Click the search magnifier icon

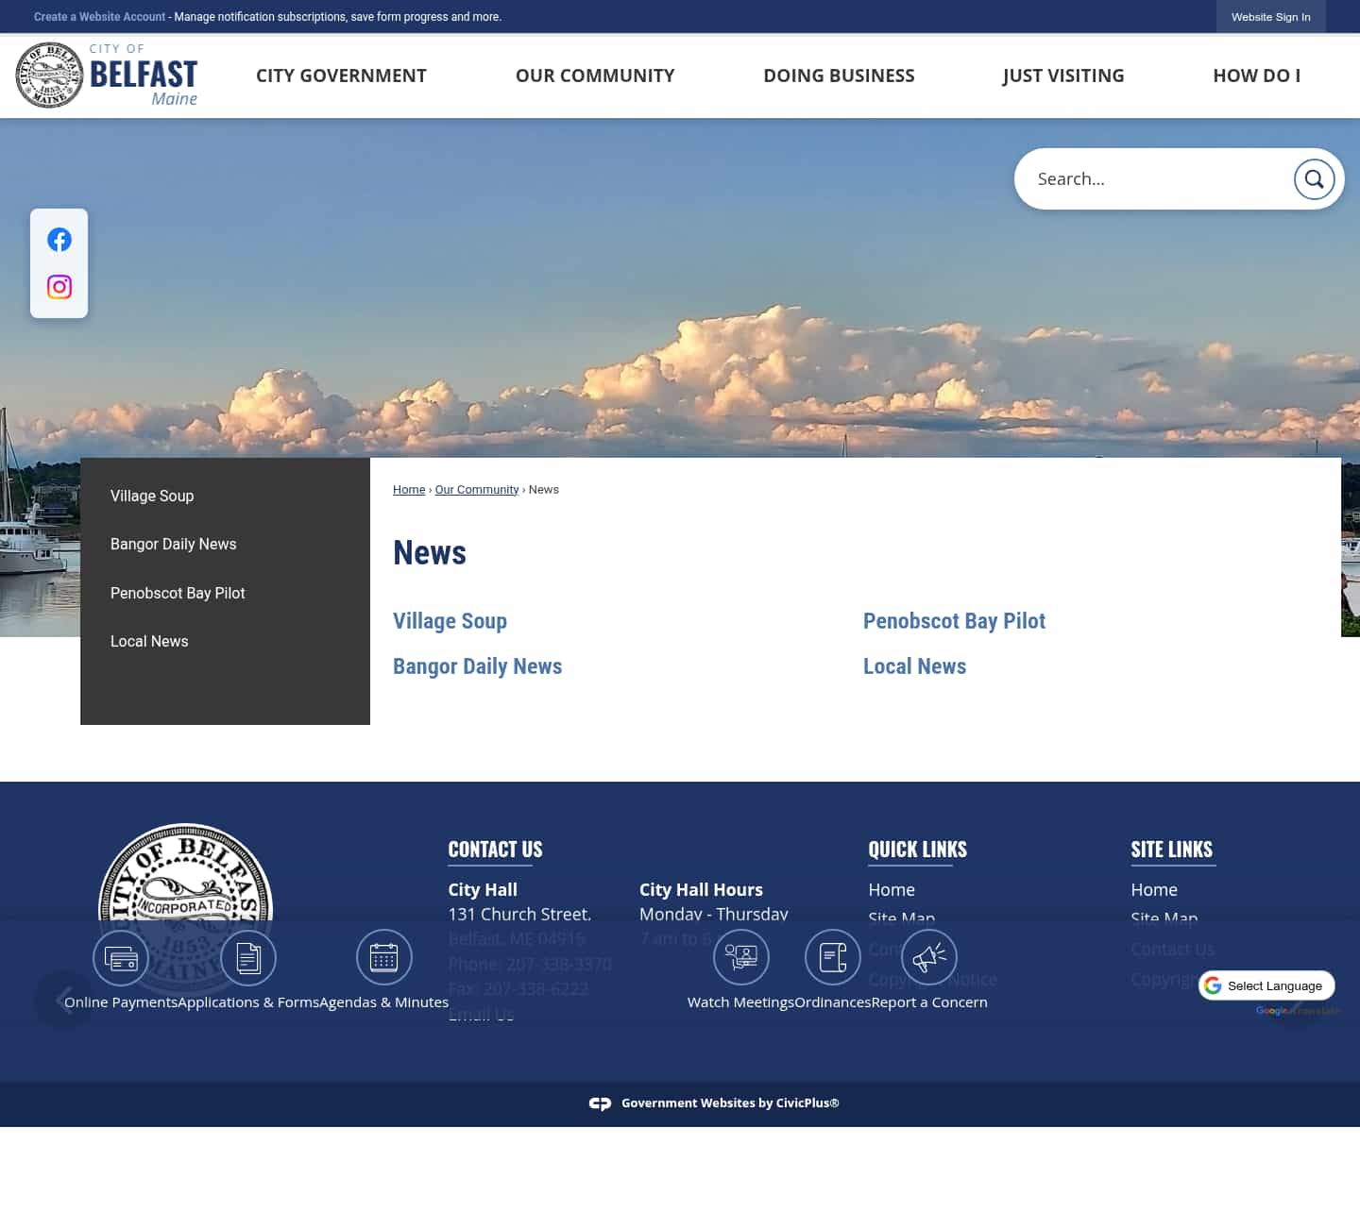click(1314, 178)
